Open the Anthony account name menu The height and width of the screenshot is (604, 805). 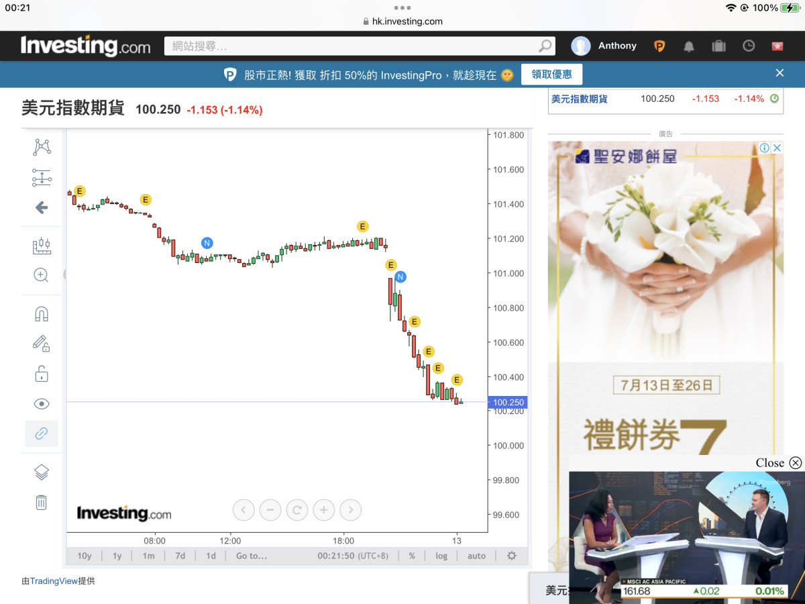(x=617, y=46)
